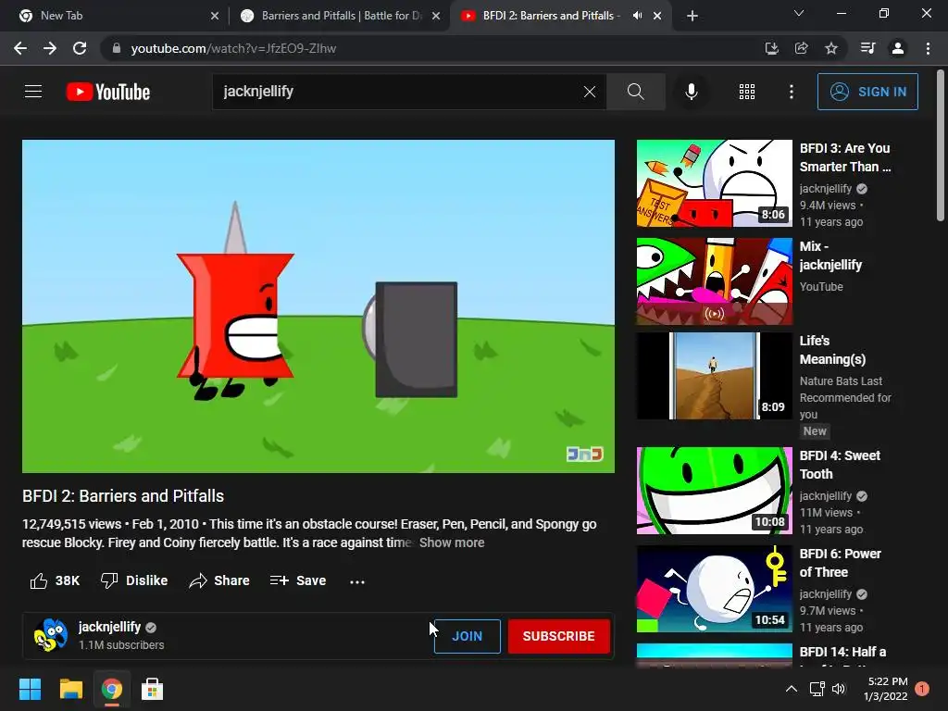Click video title BFDI 2: Barriers and Pitfalls

click(x=123, y=496)
